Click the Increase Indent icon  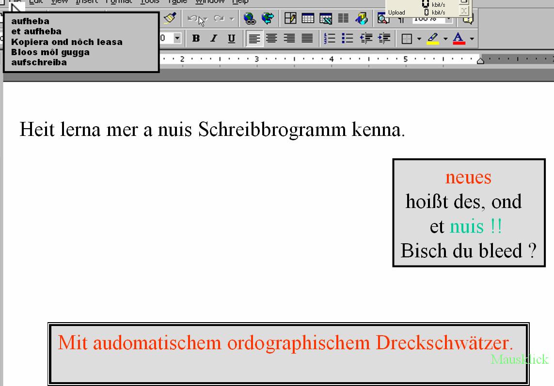pyautogui.click(x=384, y=38)
